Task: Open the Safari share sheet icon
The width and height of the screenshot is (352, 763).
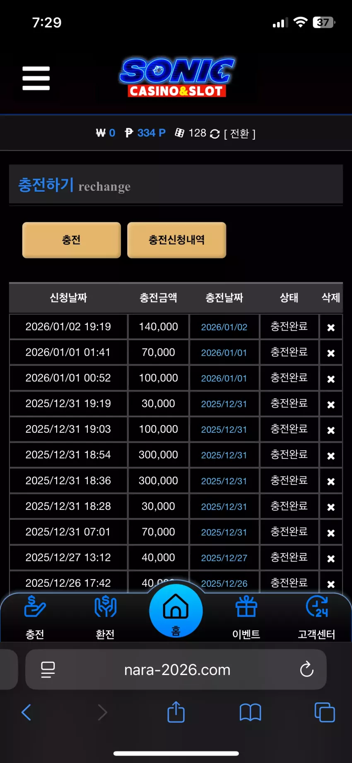Action: 176,712
